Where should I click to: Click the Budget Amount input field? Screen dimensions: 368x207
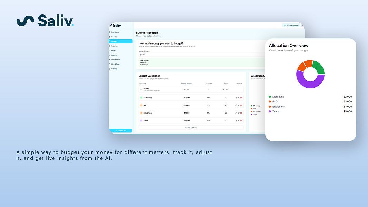(x=202, y=55)
